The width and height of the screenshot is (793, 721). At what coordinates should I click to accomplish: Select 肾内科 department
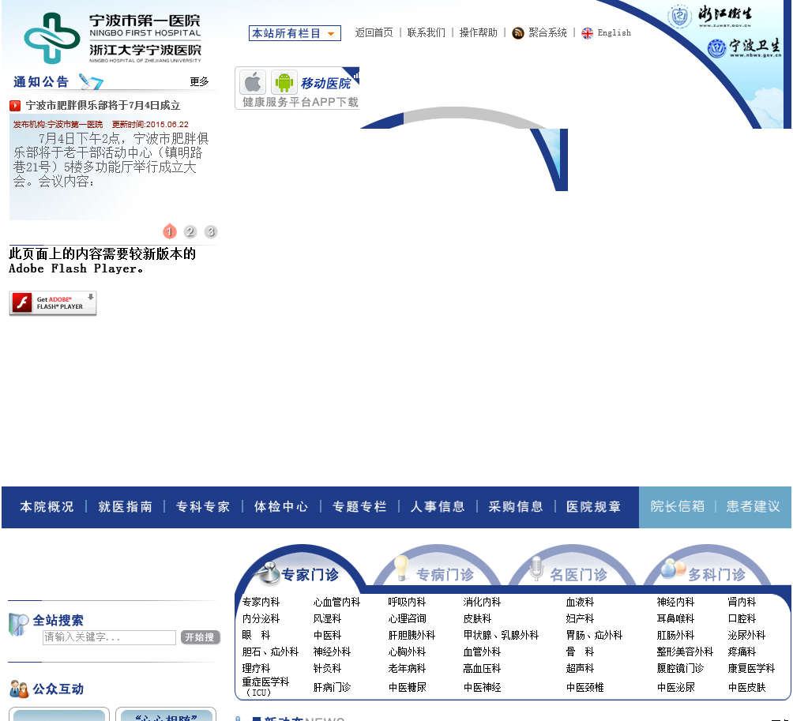coord(742,603)
